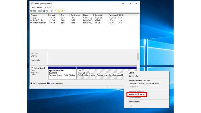Select the System-reserviert partition block
Screen dimensions: 201x113
click(62, 74)
